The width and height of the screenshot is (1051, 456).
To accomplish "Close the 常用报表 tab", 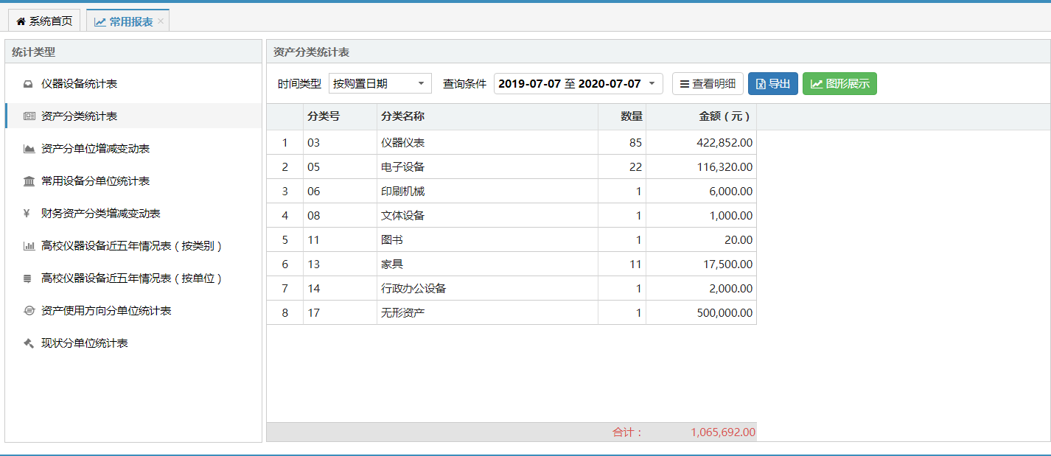I will coord(161,21).
